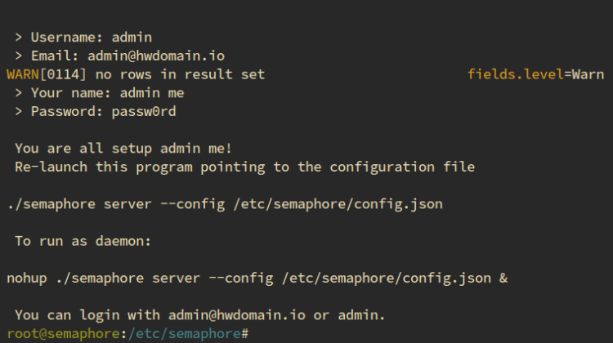
Task: Place the cursor after the prompt's # symbol
Action: [252, 334]
